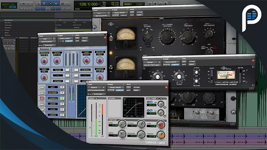Select the Zoomer tool in Pro Tools toolbar

38,3
